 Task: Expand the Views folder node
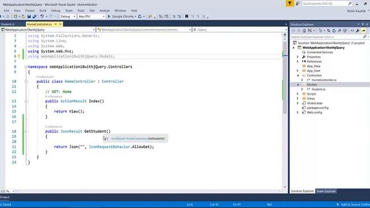(x=298, y=99)
